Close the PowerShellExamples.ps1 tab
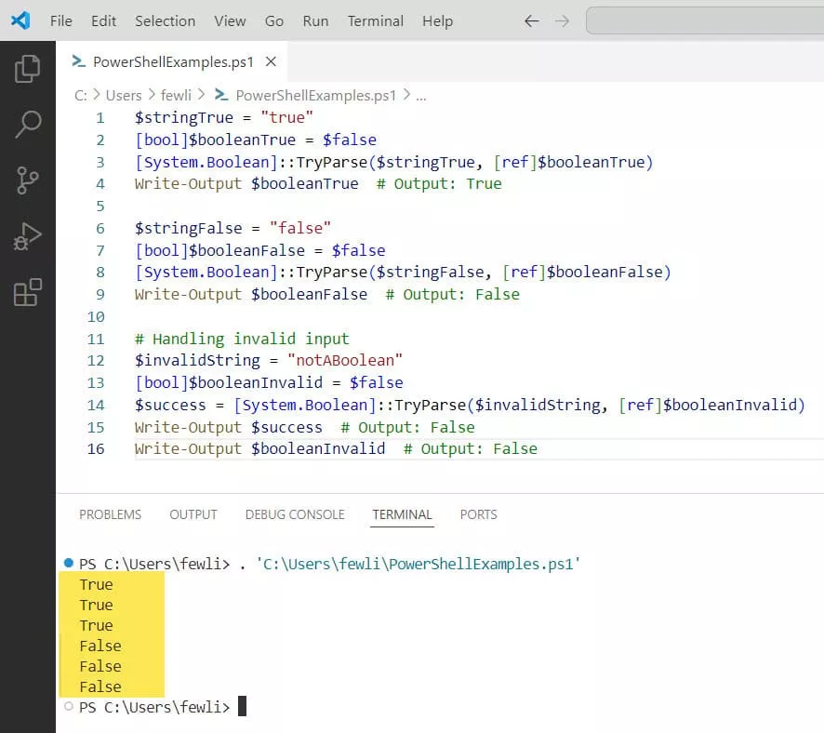824x733 pixels. pos(271,62)
